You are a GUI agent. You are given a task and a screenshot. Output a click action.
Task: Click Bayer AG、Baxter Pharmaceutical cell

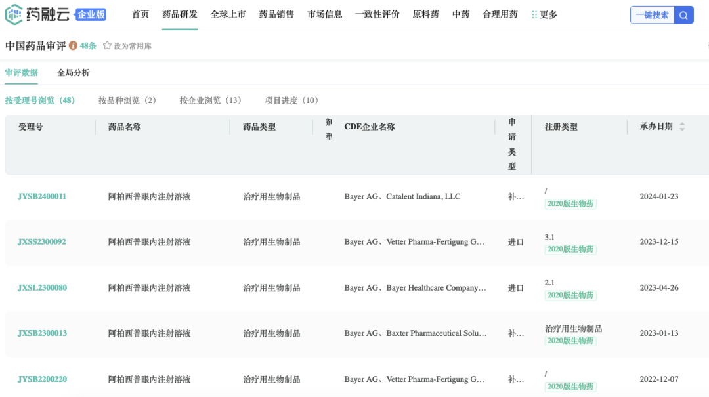(x=416, y=333)
